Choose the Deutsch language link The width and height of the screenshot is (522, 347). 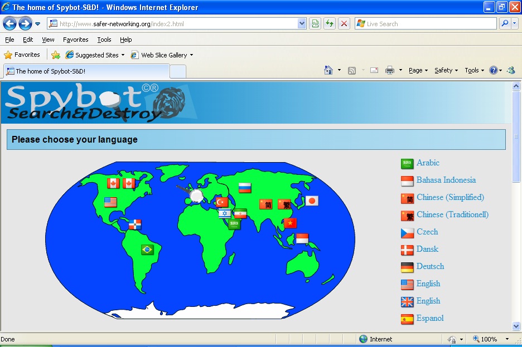pyautogui.click(x=430, y=266)
